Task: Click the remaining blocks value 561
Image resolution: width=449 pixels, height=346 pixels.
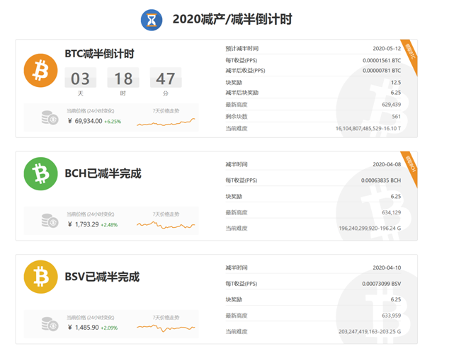Action: [x=397, y=117]
